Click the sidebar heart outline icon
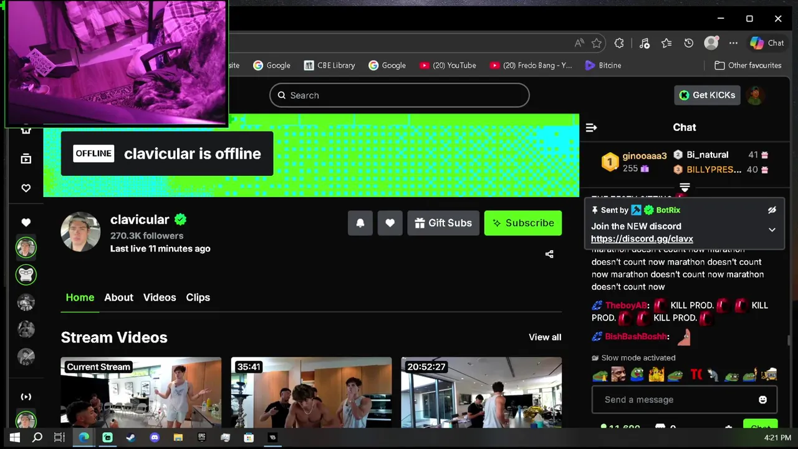798x449 pixels. coord(26,188)
